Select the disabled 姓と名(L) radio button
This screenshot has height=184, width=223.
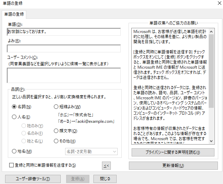click(24, 141)
